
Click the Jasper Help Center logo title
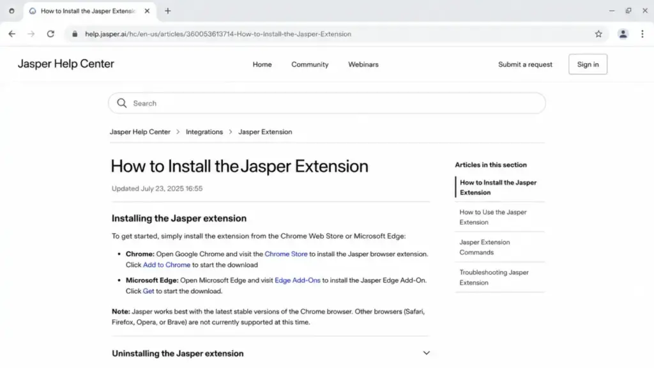pos(66,64)
